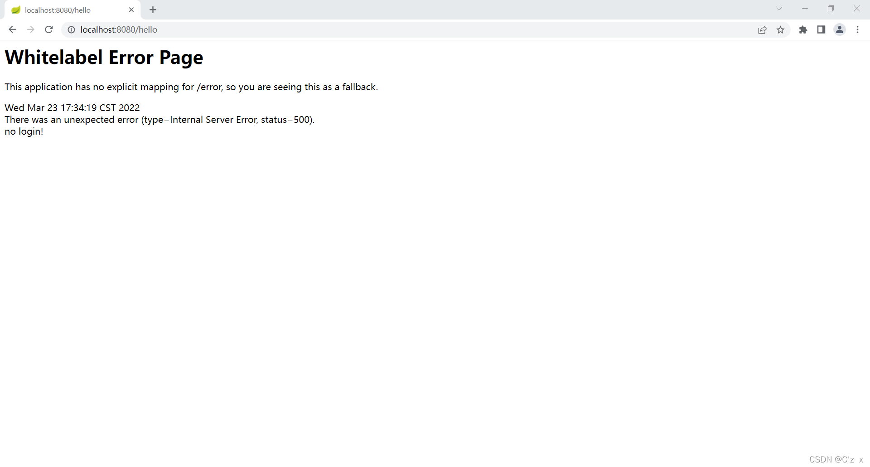
Task: Click the green leaf tab favicon
Action: point(16,10)
